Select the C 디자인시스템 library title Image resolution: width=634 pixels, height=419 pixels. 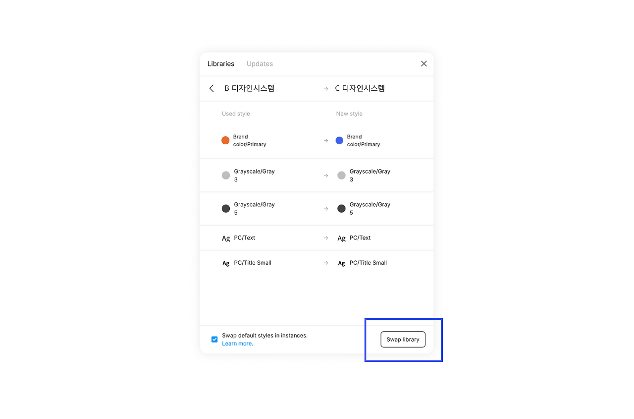[x=360, y=88]
